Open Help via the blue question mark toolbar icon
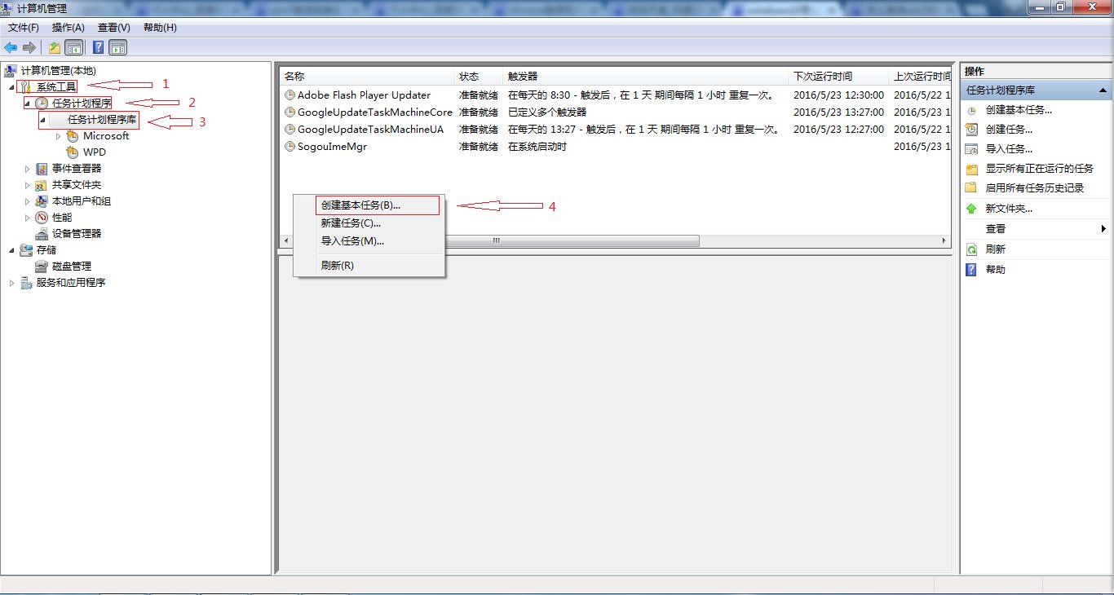 click(x=98, y=47)
